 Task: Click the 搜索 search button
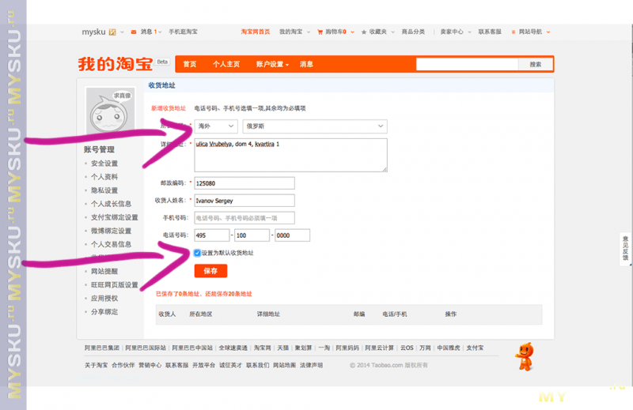536,64
